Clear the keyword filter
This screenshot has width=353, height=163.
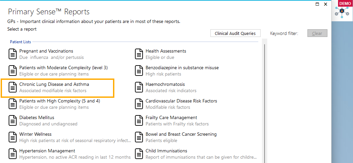317,33
